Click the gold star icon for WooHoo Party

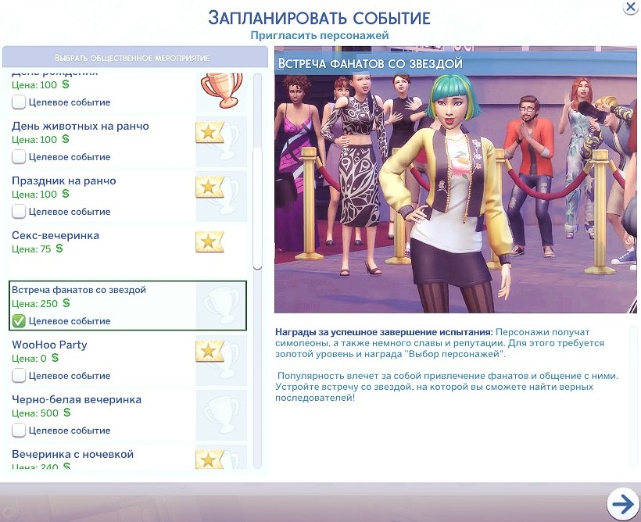(x=209, y=351)
